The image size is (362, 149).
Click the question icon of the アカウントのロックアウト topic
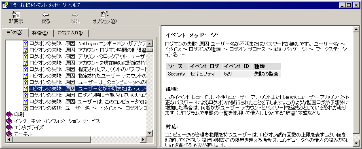point(25,56)
